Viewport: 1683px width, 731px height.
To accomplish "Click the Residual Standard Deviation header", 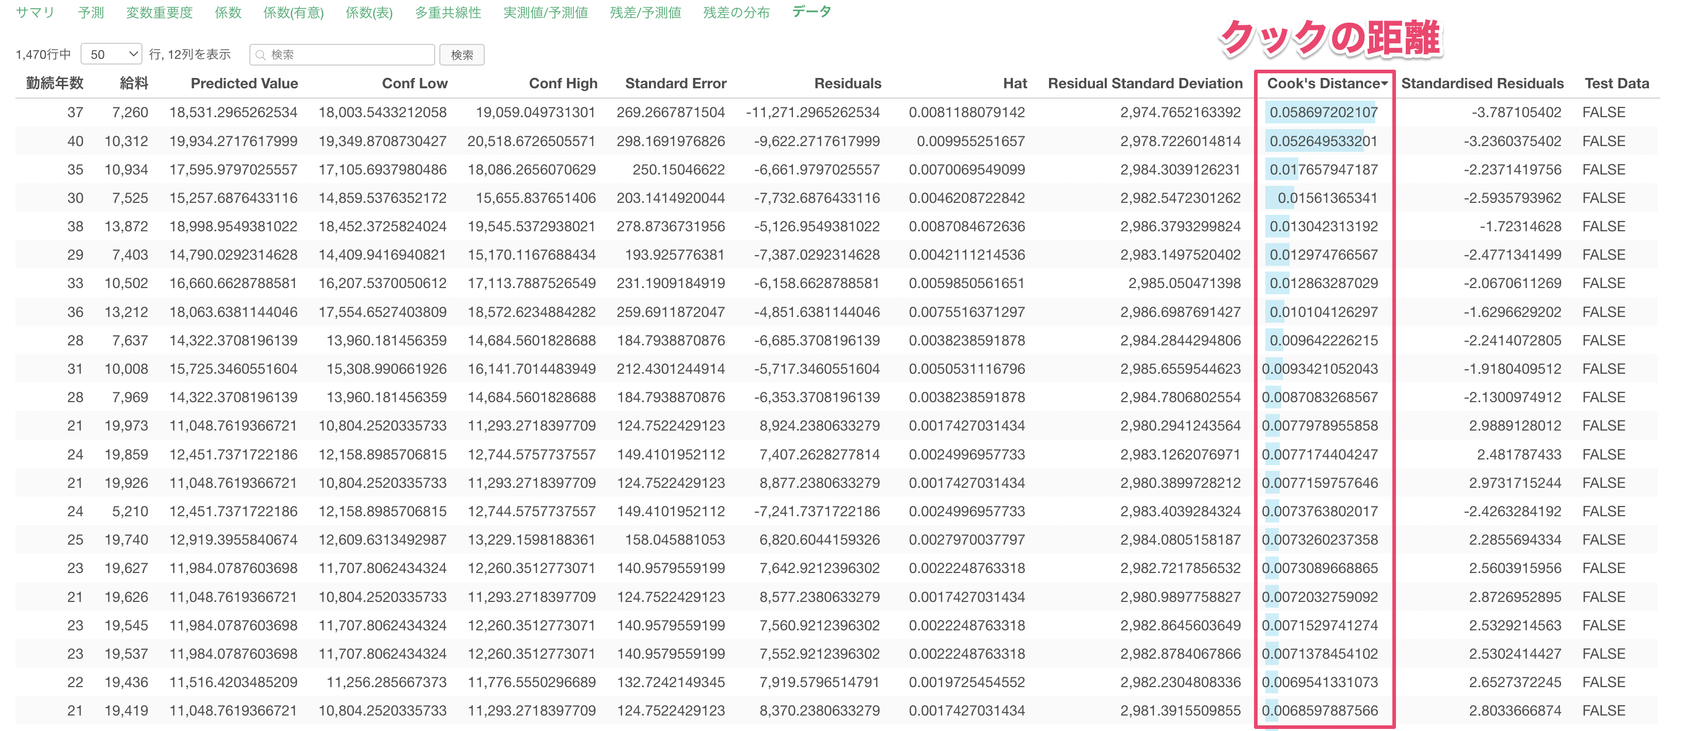I will [x=1145, y=83].
